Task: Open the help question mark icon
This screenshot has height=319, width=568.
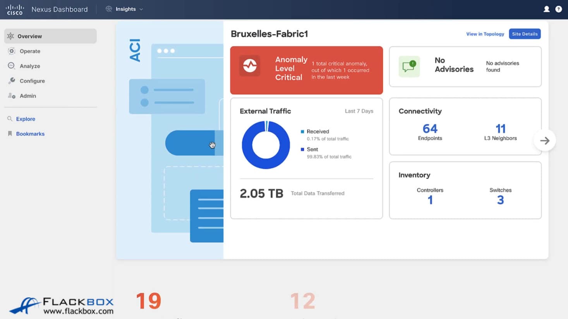Action: 558,9
